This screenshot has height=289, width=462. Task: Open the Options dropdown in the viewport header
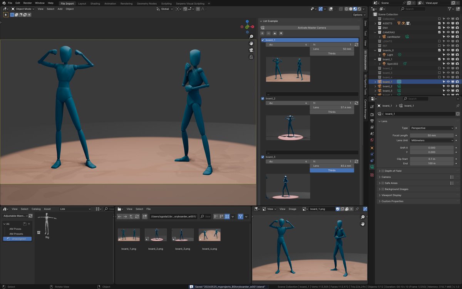tap(358, 15)
